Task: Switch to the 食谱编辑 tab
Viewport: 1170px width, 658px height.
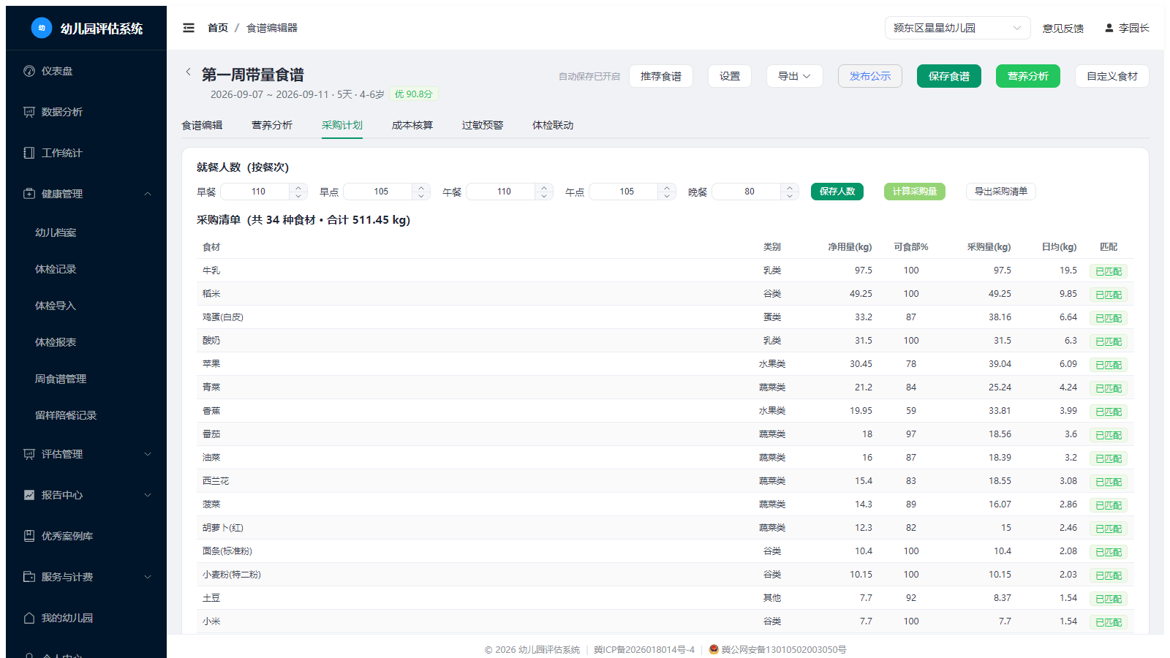Action: point(202,126)
